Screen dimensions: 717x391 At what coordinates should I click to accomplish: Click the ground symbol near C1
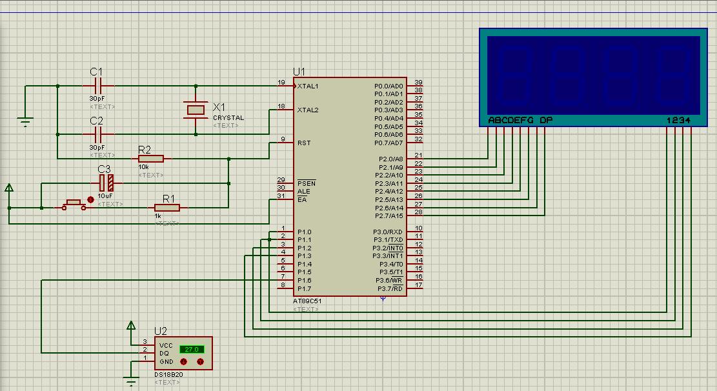coord(25,122)
